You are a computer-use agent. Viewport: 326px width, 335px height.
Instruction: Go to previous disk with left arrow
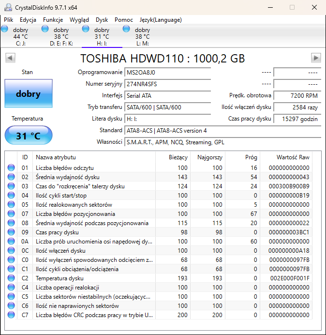point(10,58)
